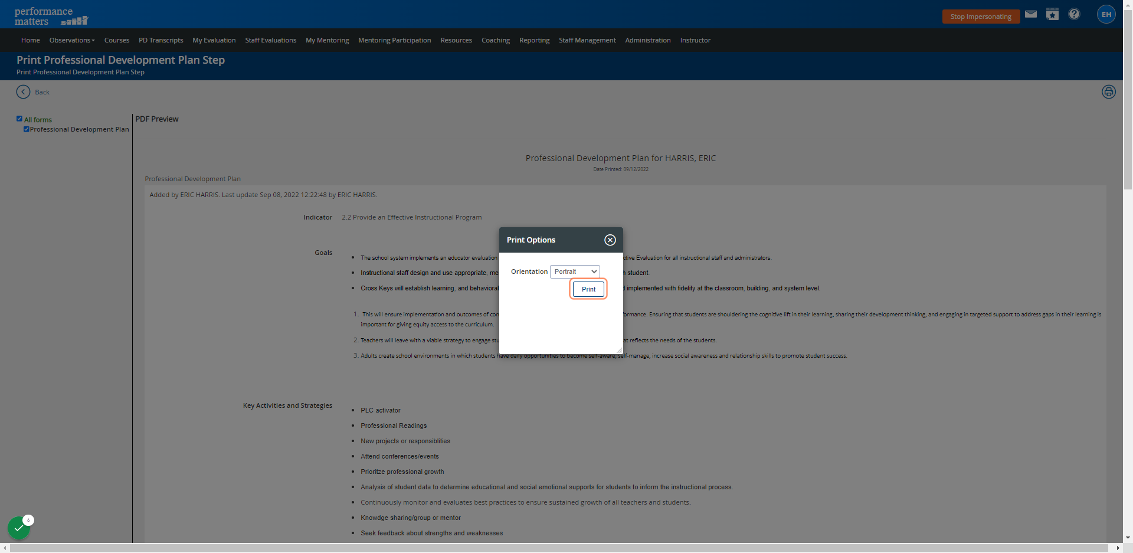Open the help question mark icon
This screenshot has height=553, width=1133.
coord(1075,14)
